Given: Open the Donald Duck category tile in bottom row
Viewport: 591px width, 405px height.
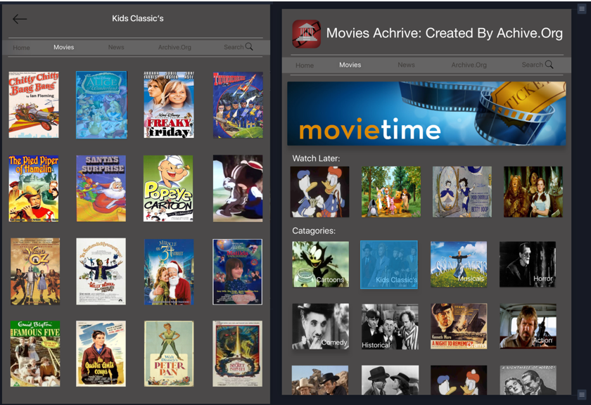Looking at the screenshot, I should [459, 380].
